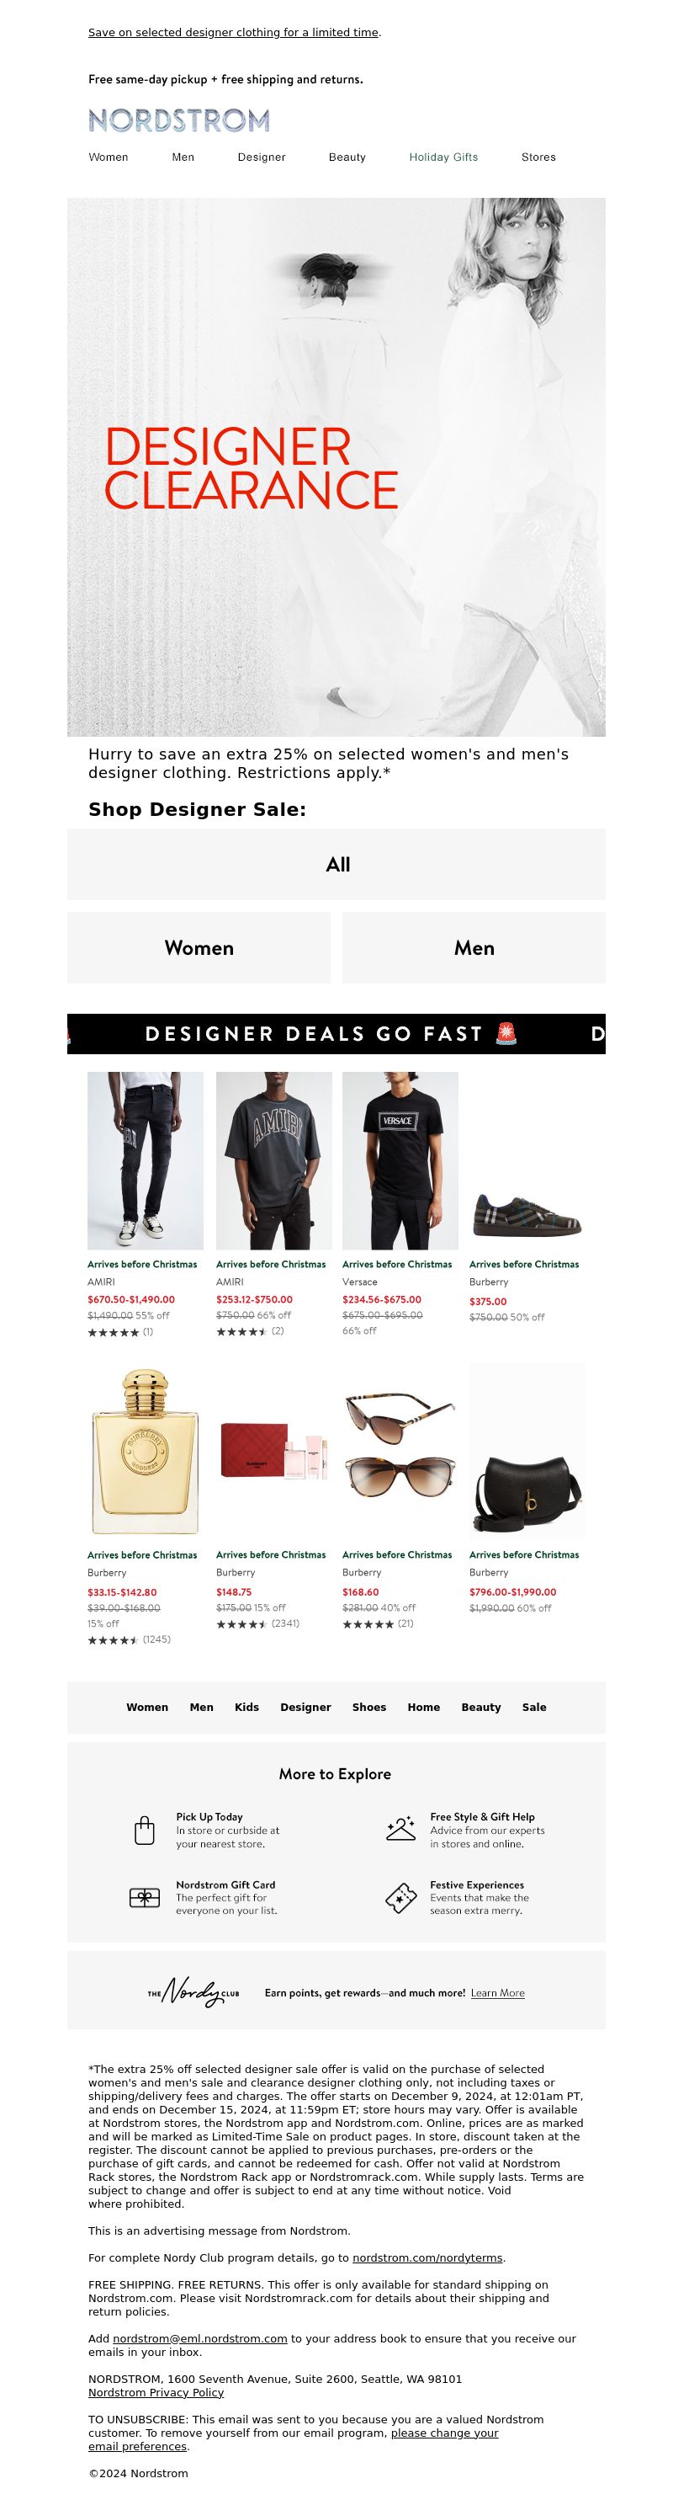Screen dimensions: 673x2505
Task: Click the All designer sale button
Action: [336, 864]
